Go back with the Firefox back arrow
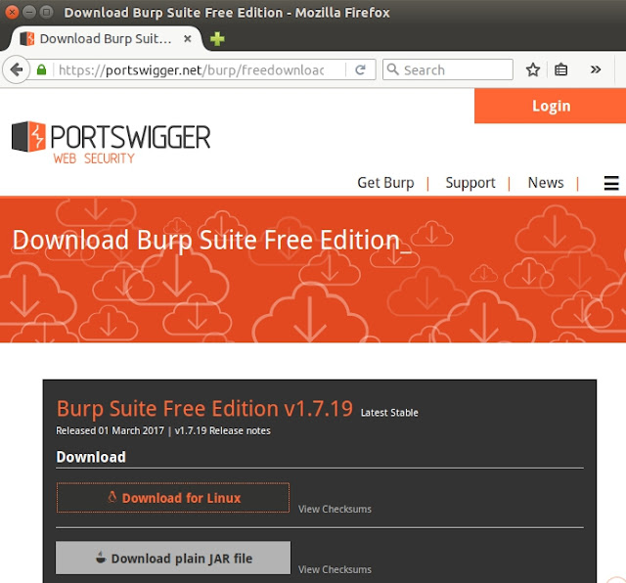626x583 pixels. coord(16,69)
